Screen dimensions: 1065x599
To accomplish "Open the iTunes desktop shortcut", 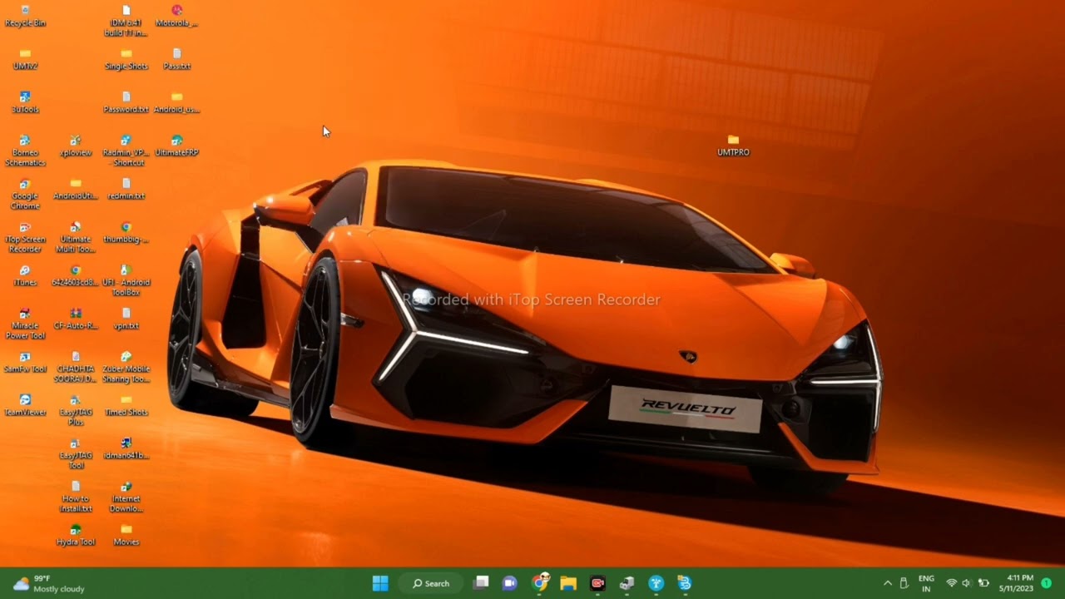I will coord(25,275).
